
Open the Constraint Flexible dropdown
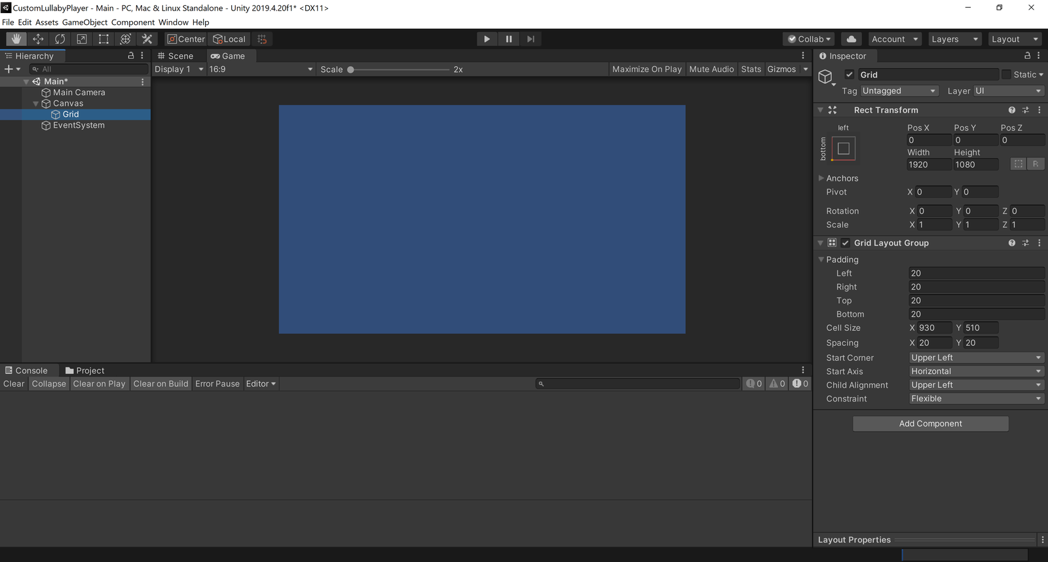(976, 399)
